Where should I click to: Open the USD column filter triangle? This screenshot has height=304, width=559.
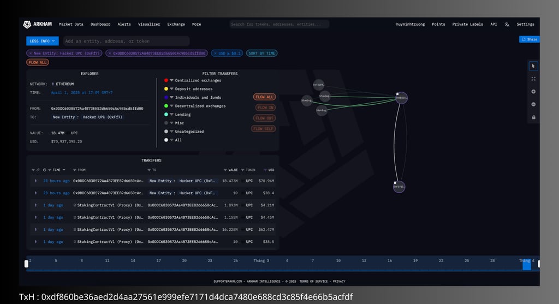click(265, 170)
